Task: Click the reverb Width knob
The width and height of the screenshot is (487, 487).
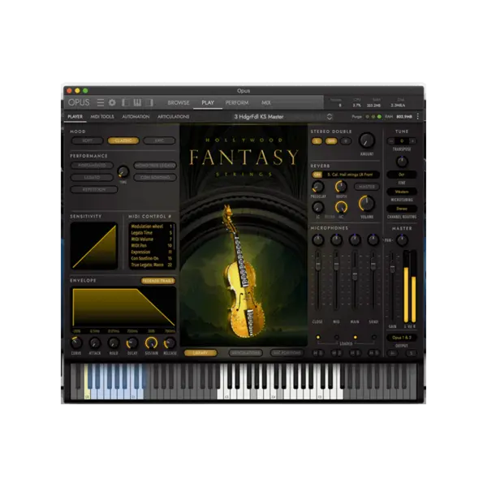Action: 341,187
